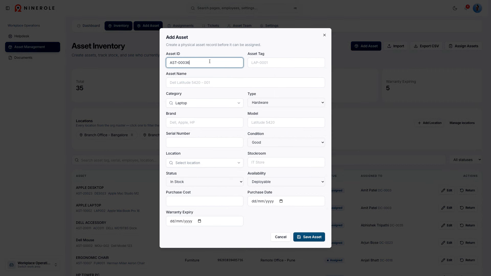This screenshot has width=491, height=276.
Task: Open the Purchase Date calendar picker
Action: (x=281, y=201)
